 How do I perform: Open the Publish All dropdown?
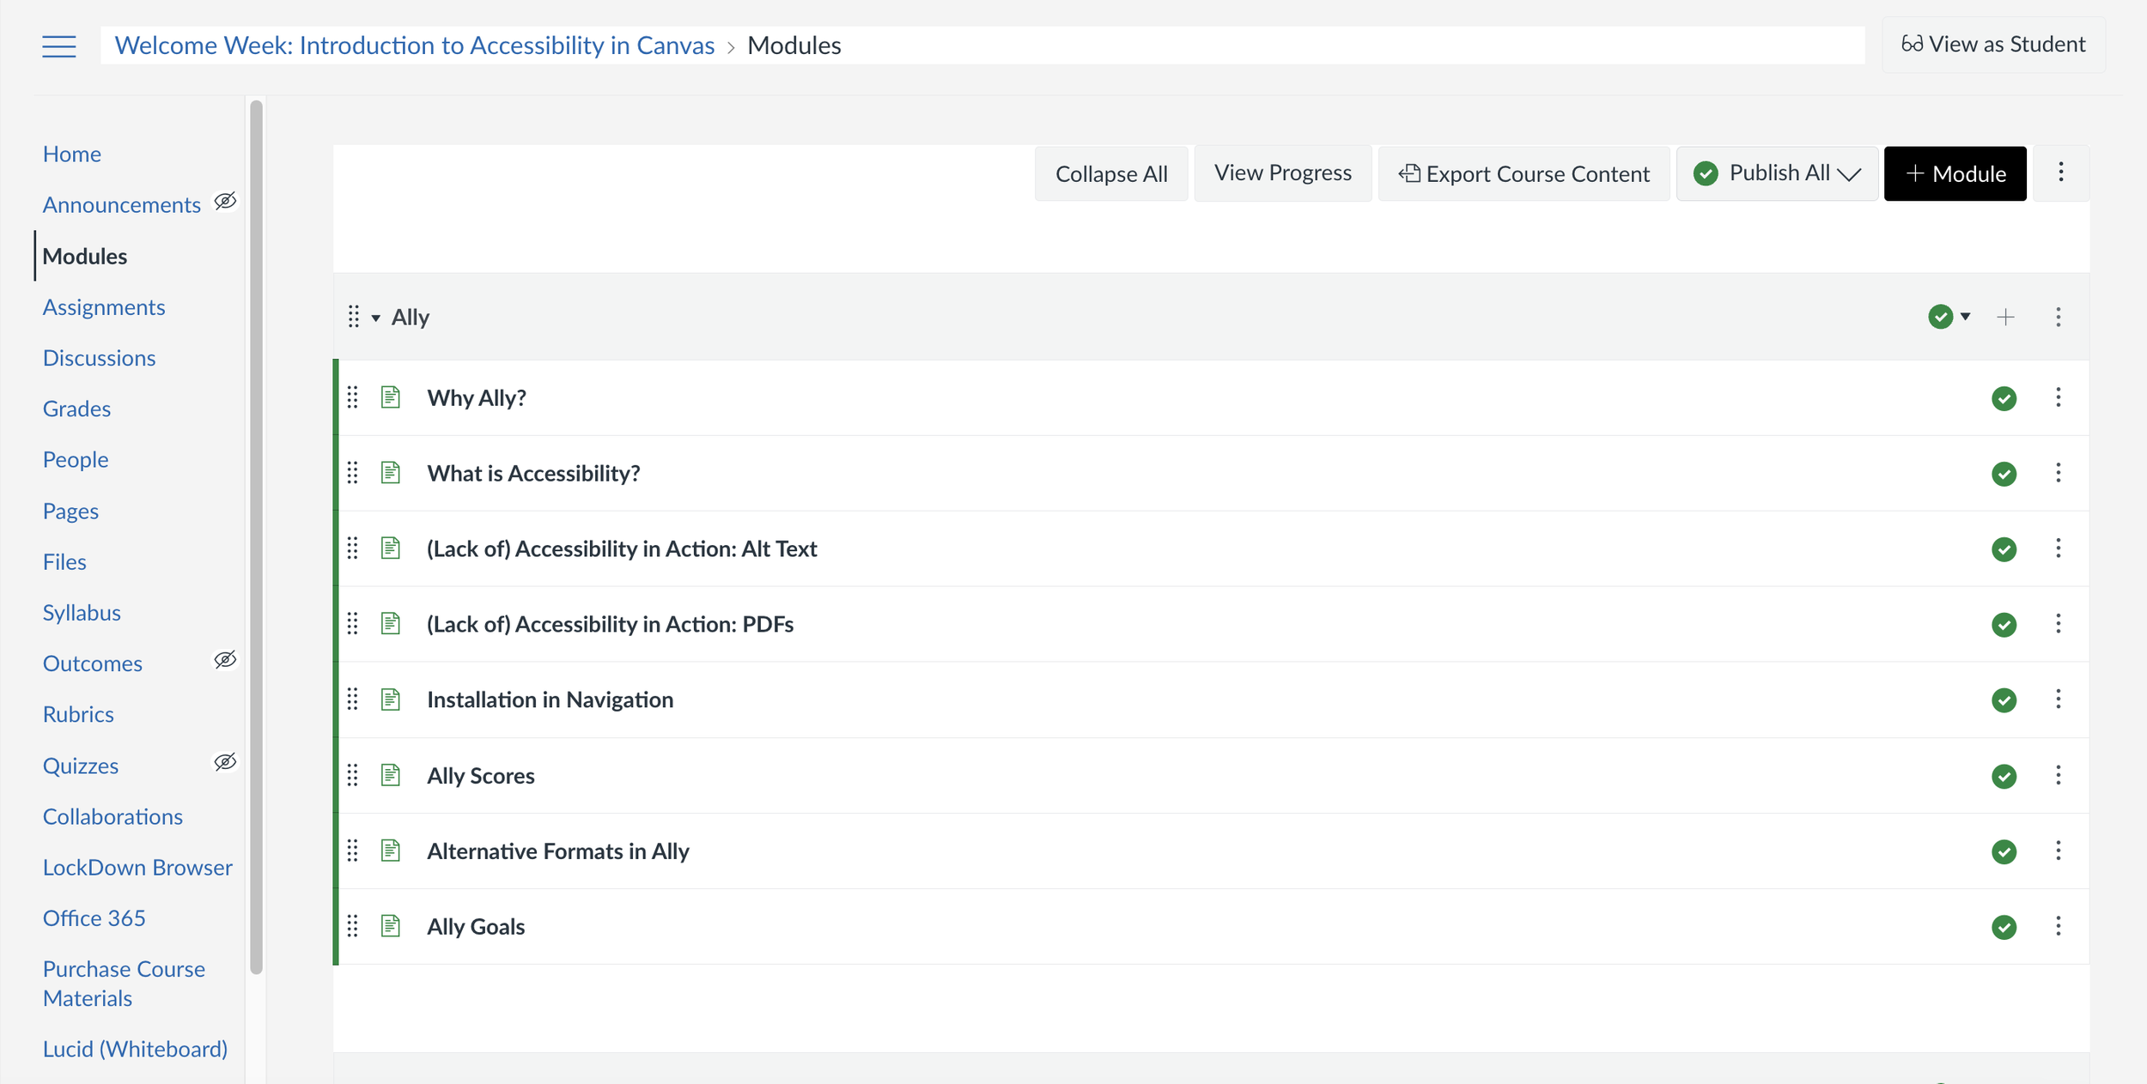[x=1777, y=173]
